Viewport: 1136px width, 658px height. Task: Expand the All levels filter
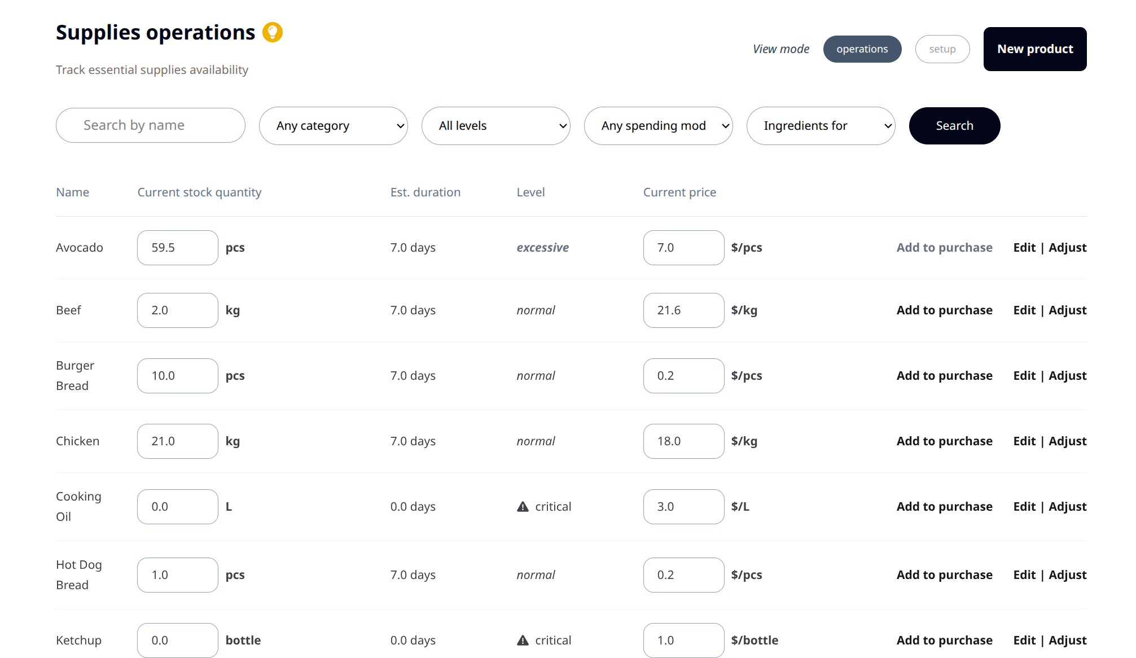(x=495, y=126)
